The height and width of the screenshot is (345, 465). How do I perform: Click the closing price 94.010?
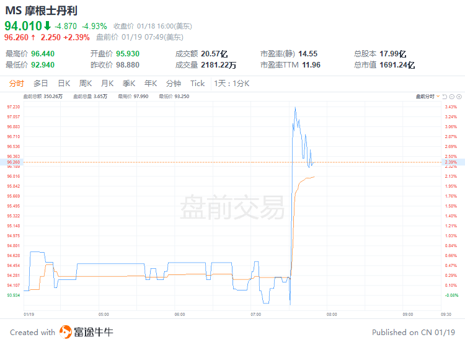[x=24, y=26]
